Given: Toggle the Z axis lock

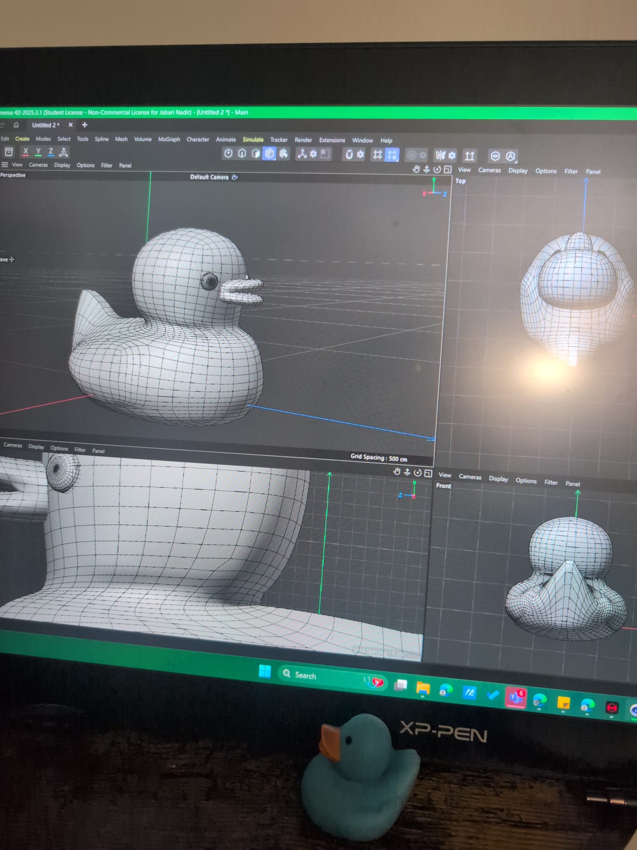Looking at the screenshot, I should pyautogui.click(x=51, y=152).
